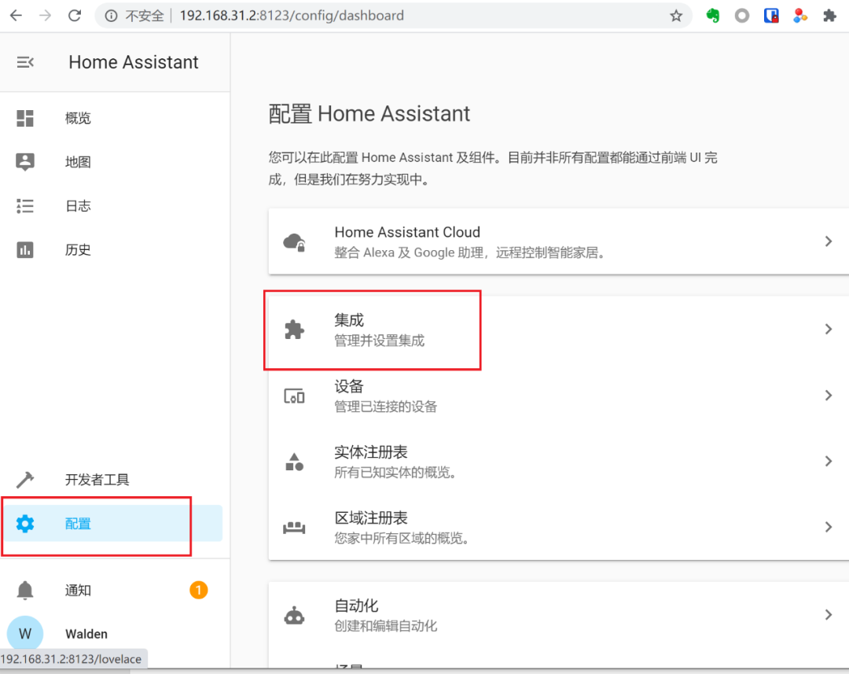Click the browser address bar URL
The width and height of the screenshot is (849, 674).
pyautogui.click(x=292, y=16)
